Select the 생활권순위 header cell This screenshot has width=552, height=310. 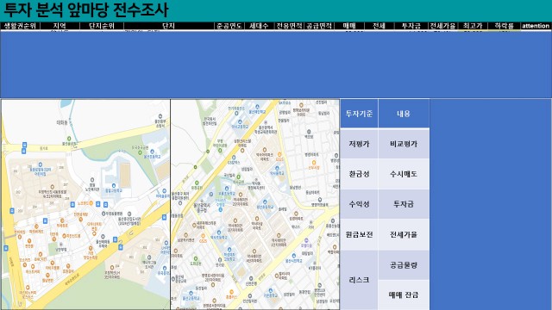coord(20,26)
